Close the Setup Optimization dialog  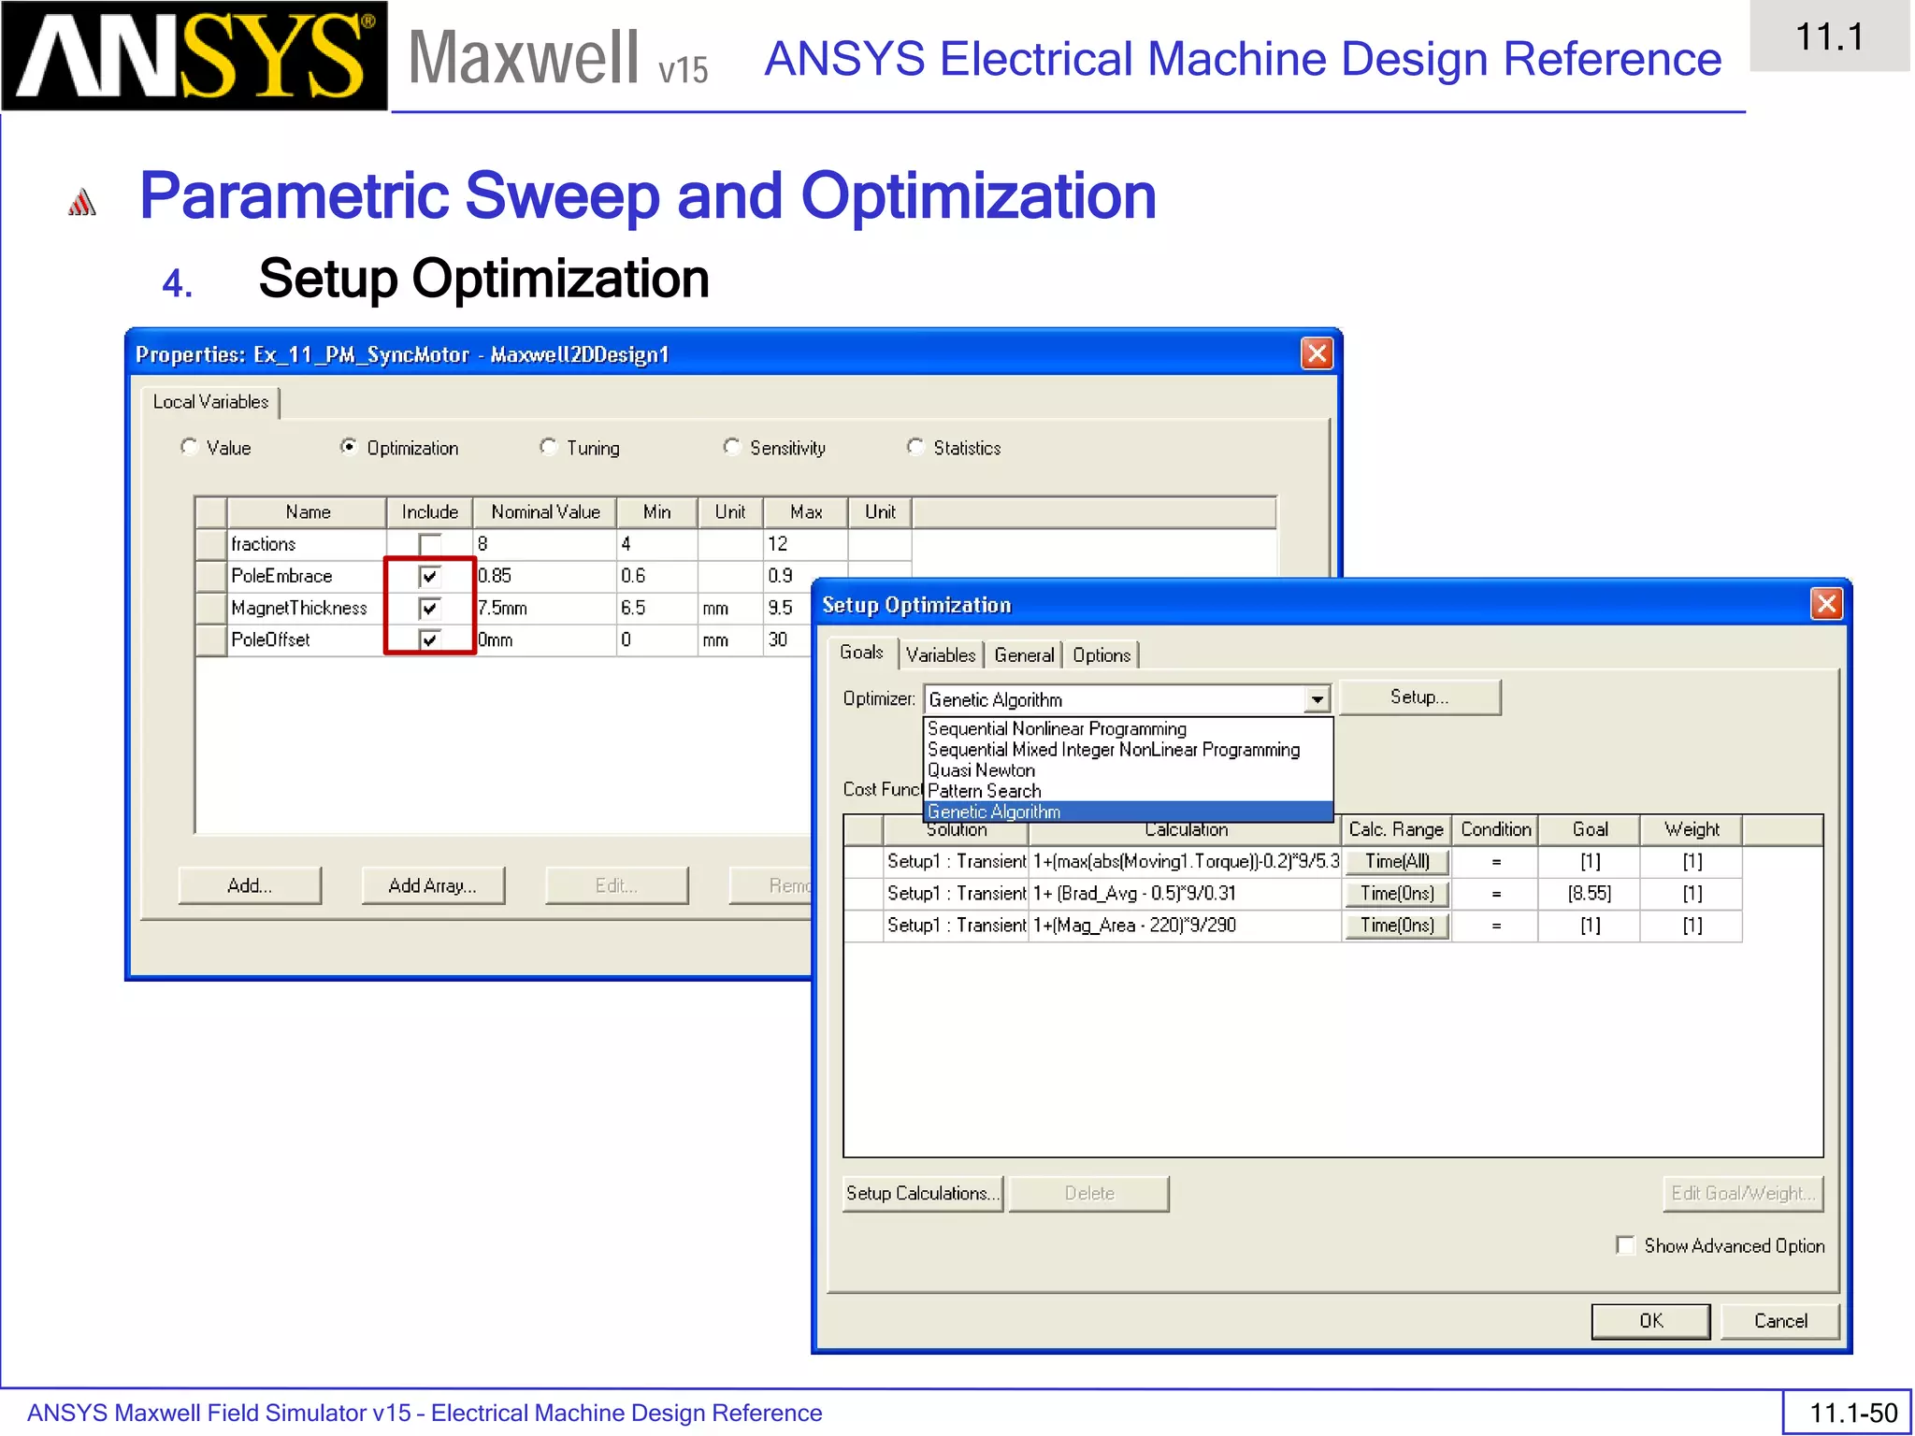(x=1826, y=604)
